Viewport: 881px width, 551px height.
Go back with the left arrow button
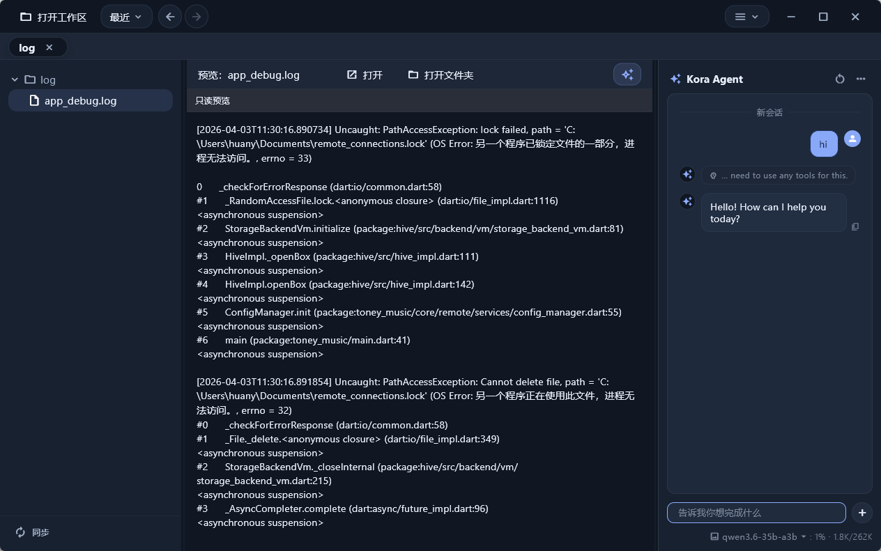(170, 17)
